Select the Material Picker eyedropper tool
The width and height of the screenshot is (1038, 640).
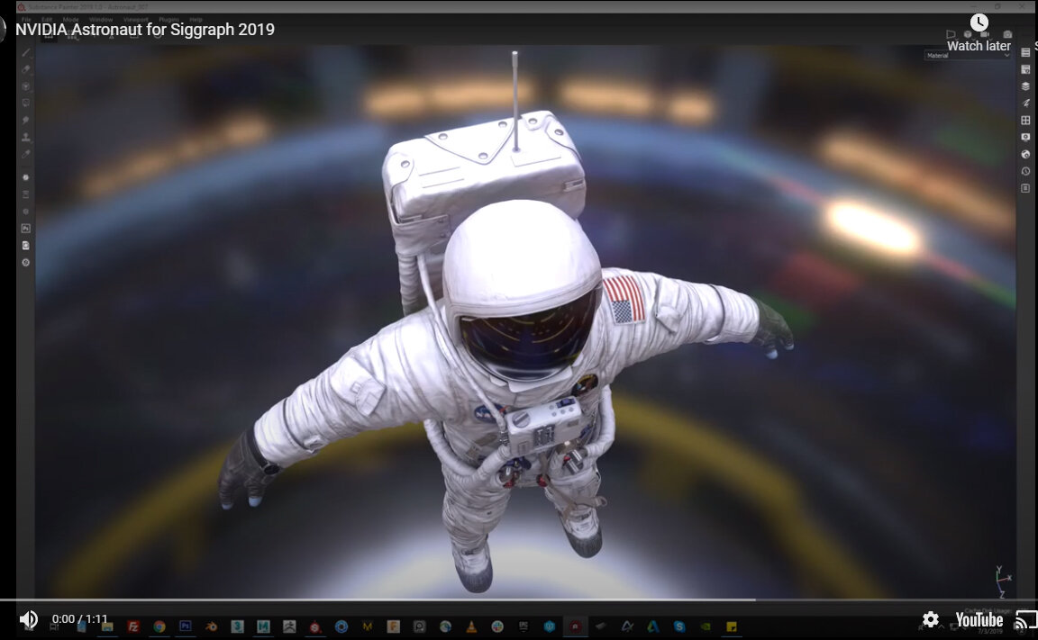pos(26,154)
